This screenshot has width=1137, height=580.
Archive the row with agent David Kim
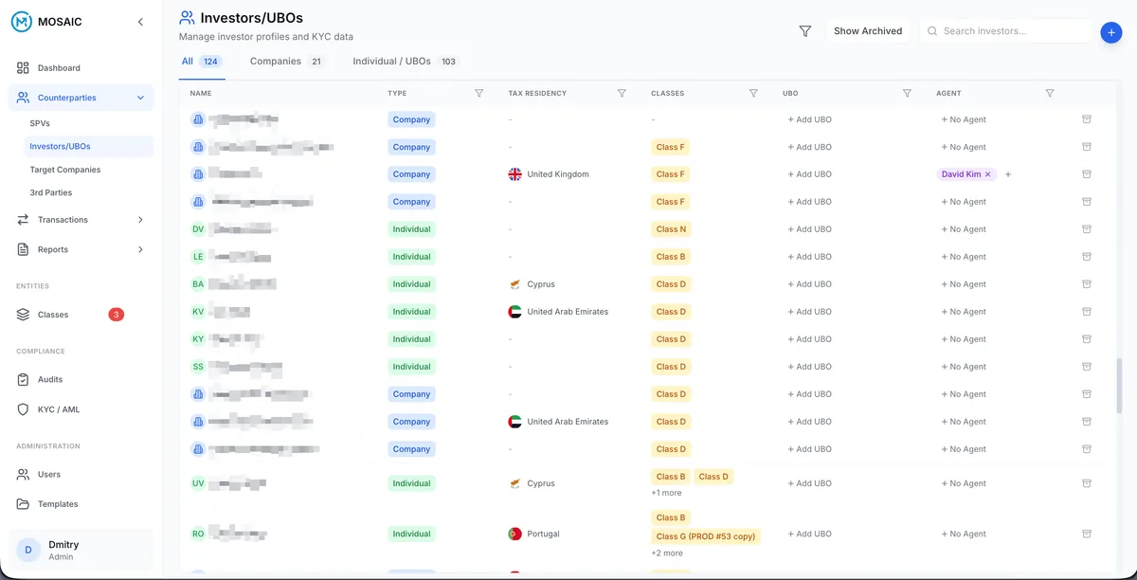pos(1087,173)
